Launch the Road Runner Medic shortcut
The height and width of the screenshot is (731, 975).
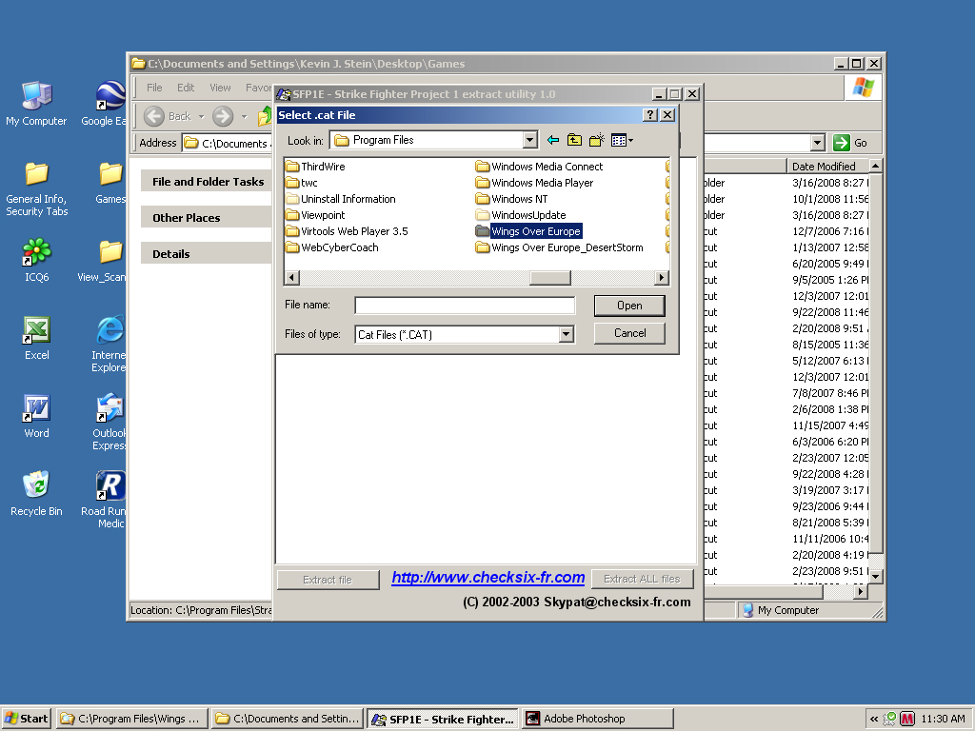pyautogui.click(x=105, y=500)
